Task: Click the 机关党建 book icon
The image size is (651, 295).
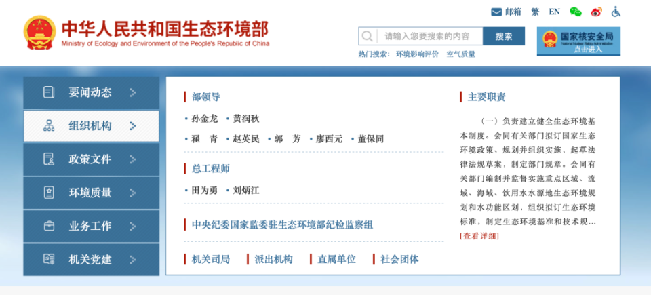Action: tap(49, 259)
